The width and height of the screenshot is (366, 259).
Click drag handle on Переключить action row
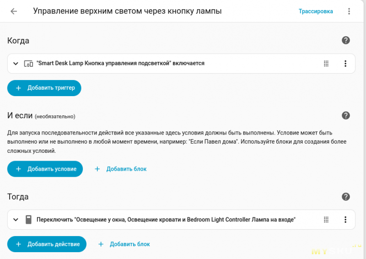[x=326, y=220]
